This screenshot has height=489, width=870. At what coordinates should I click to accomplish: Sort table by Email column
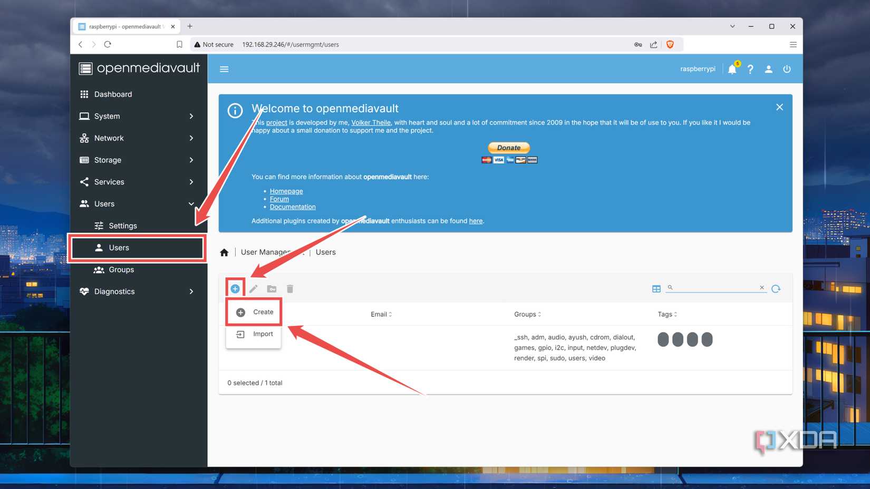(381, 315)
